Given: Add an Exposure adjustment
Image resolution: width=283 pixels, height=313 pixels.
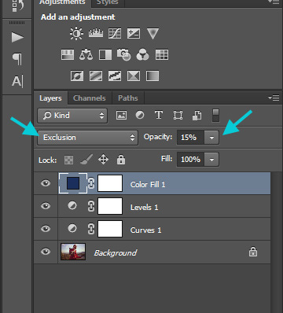Looking at the screenshot, I should pyautogui.click(x=134, y=34).
